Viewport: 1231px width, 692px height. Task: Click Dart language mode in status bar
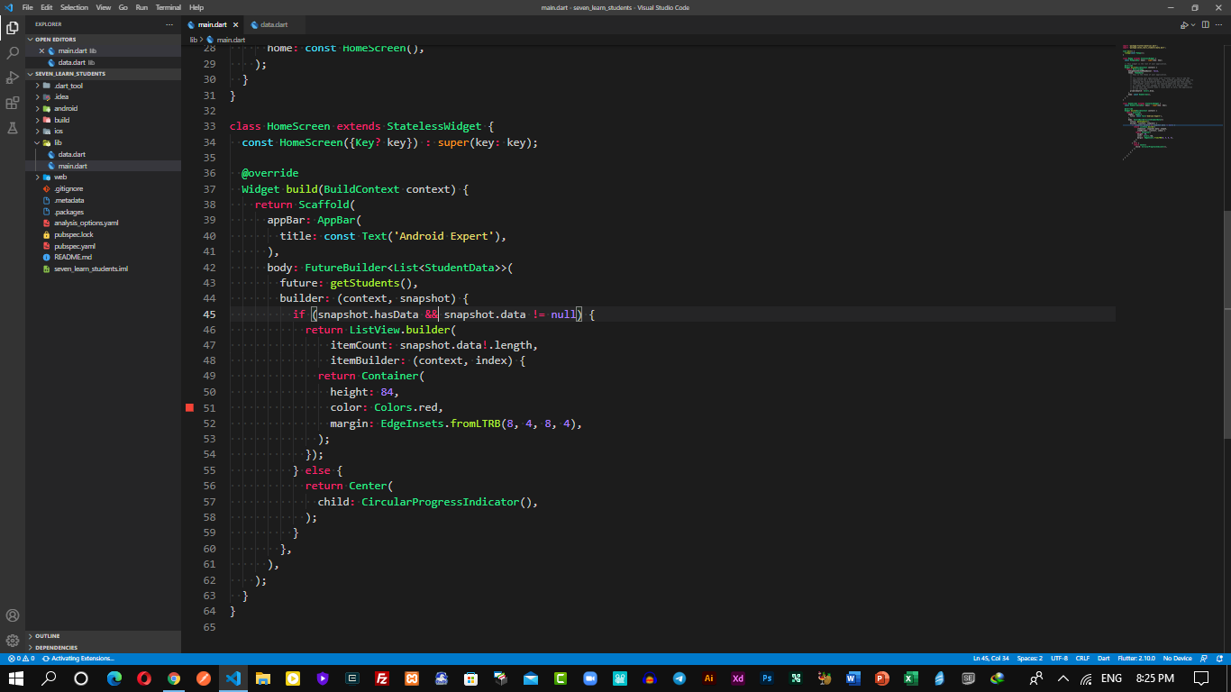(1103, 659)
